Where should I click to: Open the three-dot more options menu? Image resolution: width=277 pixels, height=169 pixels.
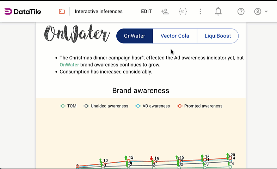point(201,12)
